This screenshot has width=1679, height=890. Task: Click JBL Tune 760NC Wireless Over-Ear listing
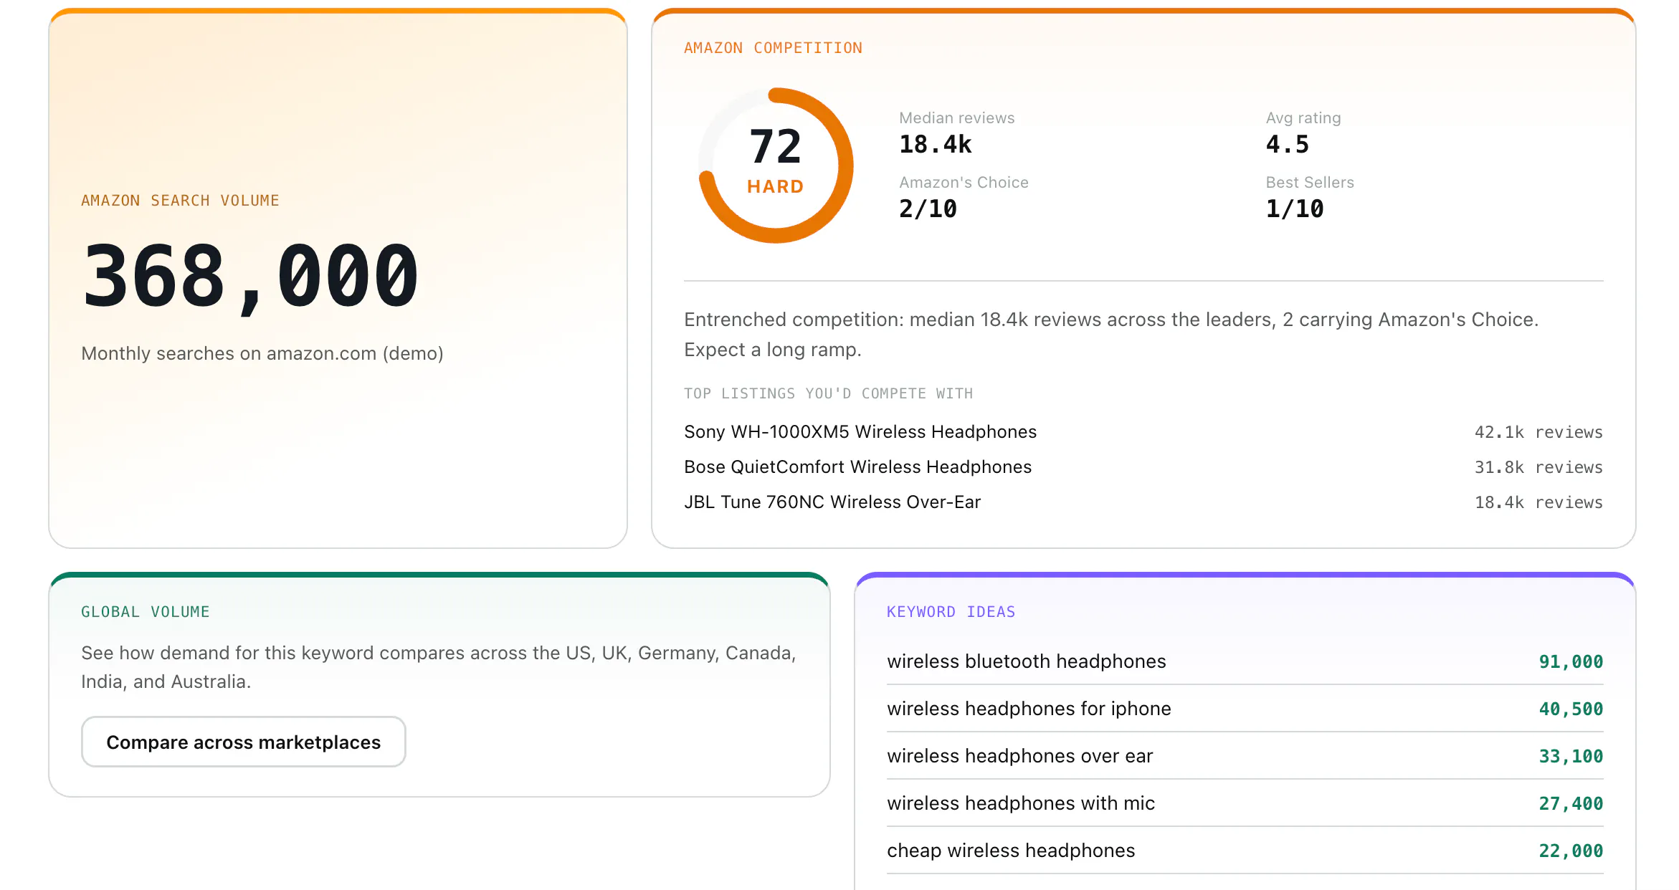[832, 502]
